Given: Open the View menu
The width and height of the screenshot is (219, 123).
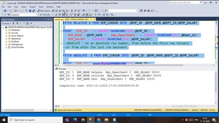Looking at the screenshot, I should pyautogui.click(x=16, y=7).
